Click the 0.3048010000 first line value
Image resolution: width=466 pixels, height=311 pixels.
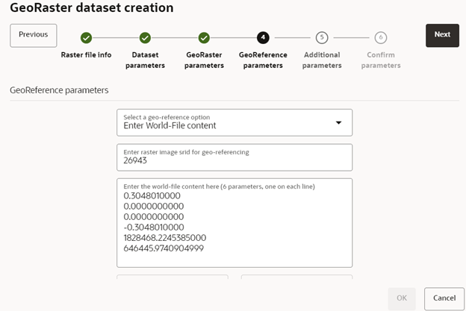pos(152,196)
